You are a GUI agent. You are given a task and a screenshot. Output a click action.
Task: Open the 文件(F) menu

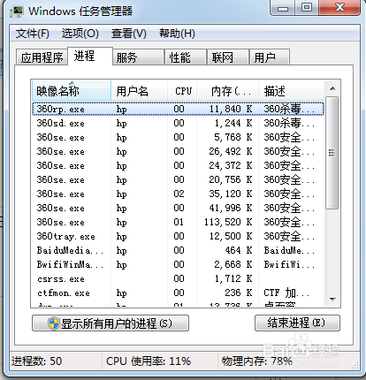click(x=33, y=34)
